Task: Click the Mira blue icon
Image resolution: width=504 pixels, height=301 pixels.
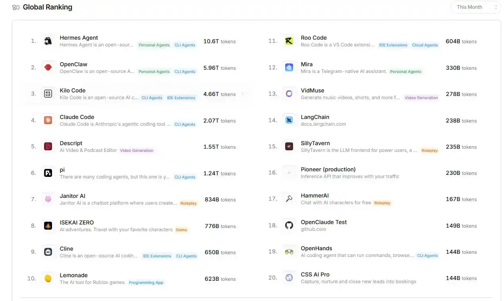Action: pyautogui.click(x=289, y=68)
